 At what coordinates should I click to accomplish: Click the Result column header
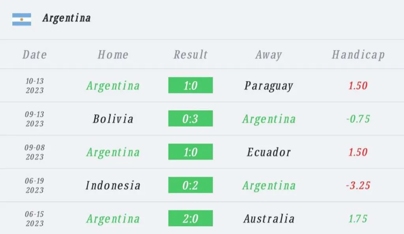pos(191,54)
